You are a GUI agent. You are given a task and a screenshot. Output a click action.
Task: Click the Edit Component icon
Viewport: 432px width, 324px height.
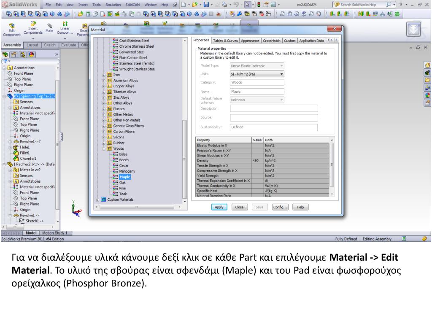pyautogui.click(x=11, y=26)
